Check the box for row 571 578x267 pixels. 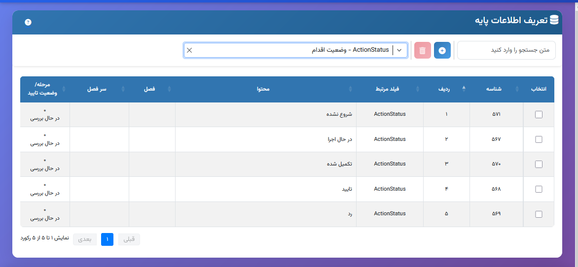pos(539,114)
